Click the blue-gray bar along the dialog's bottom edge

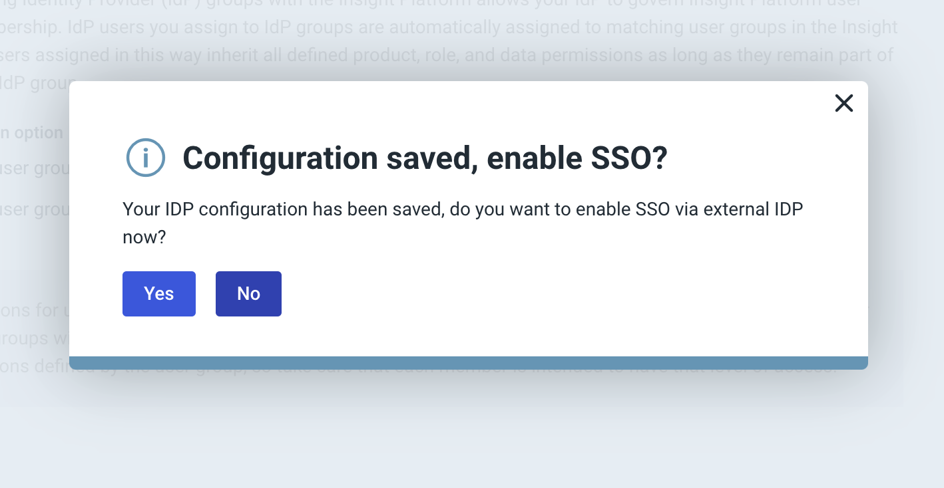click(x=468, y=363)
